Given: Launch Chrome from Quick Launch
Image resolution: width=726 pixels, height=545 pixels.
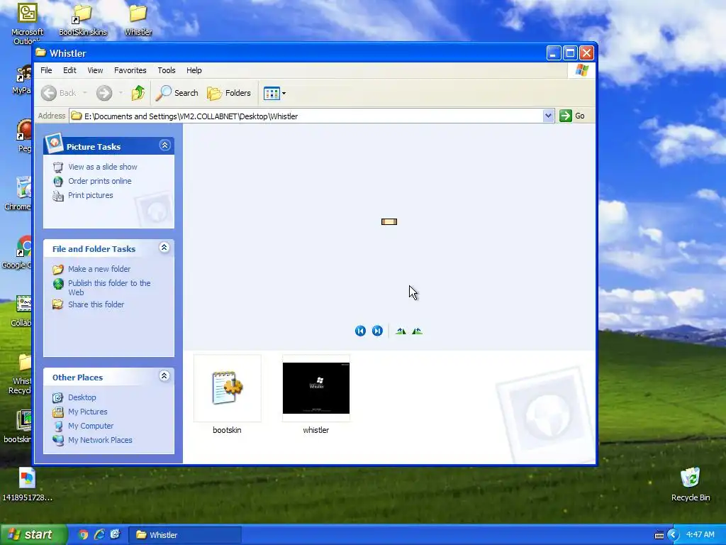Looking at the screenshot, I should tap(84, 535).
